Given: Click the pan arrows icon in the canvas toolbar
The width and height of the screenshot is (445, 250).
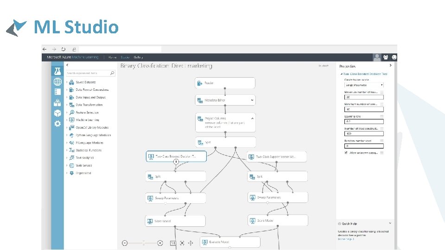Looking at the screenshot, I should [x=191, y=243].
